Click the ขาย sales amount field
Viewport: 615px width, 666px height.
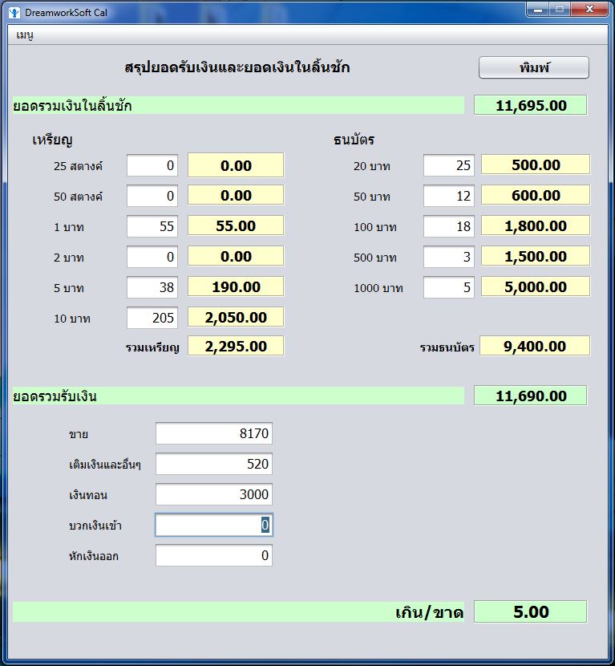pos(214,434)
